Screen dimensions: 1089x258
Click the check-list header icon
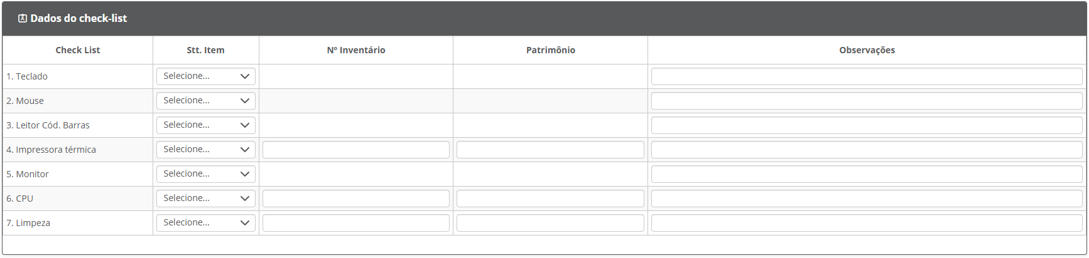23,19
